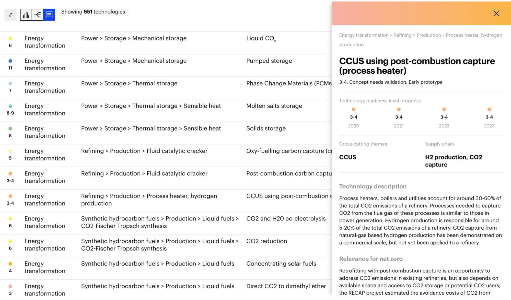The width and height of the screenshot is (511, 300).
Task: Click the 2020 readiness level dot
Action: [353, 109]
